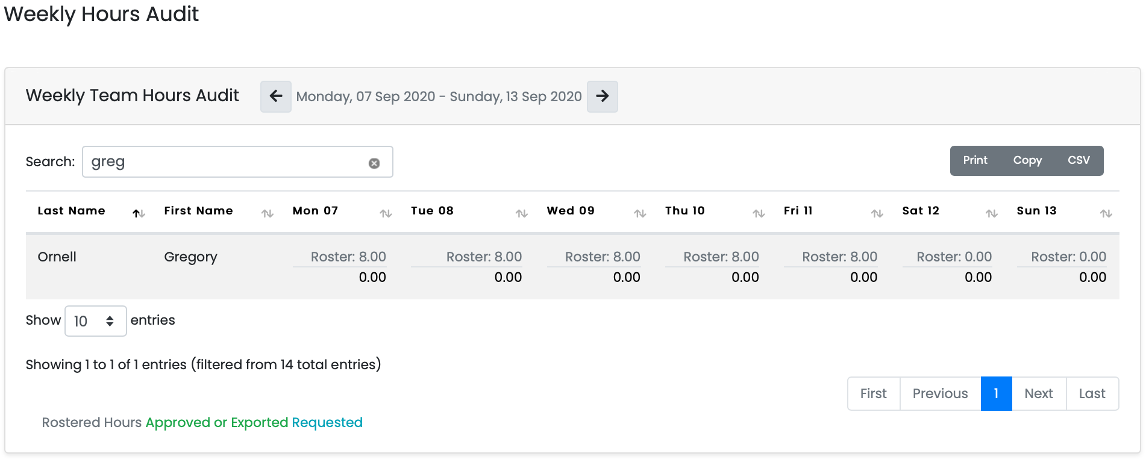Sort table by Tue 08 column arrows
This screenshot has width=1146, height=459.
click(521, 213)
